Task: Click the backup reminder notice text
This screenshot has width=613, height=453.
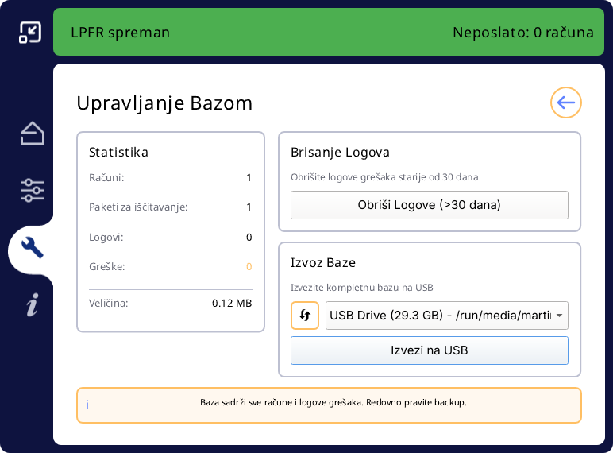Action: click(333, 403)
